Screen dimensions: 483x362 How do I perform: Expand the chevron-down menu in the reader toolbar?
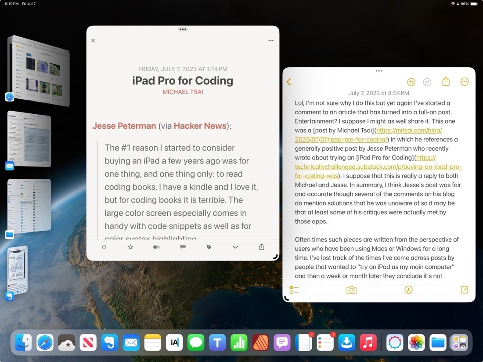click(235, 247)
